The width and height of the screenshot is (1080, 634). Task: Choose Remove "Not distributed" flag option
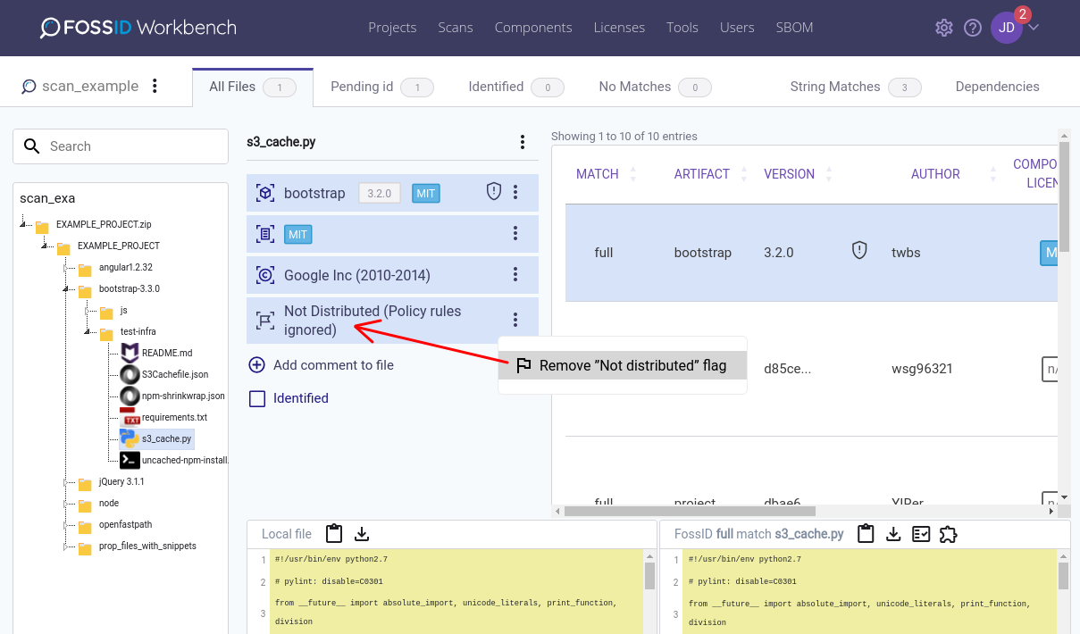coord(623,365)
